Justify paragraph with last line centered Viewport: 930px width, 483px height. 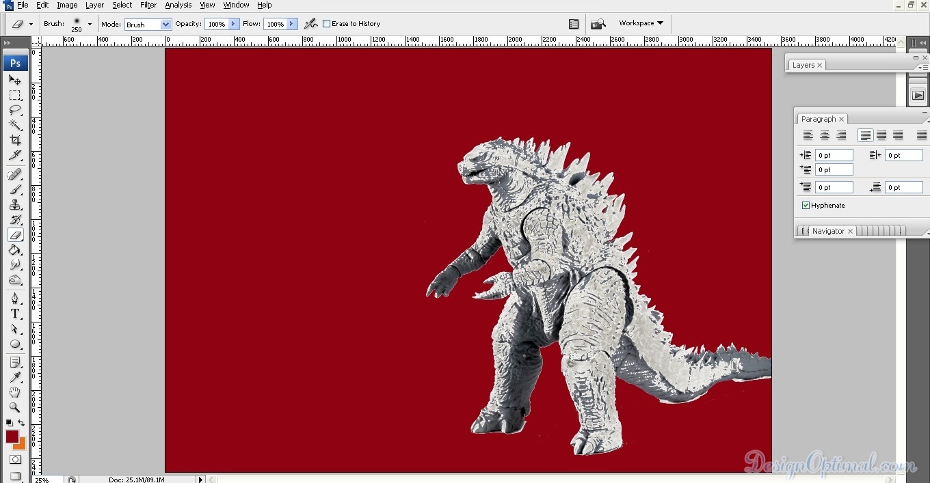point(881,135)
